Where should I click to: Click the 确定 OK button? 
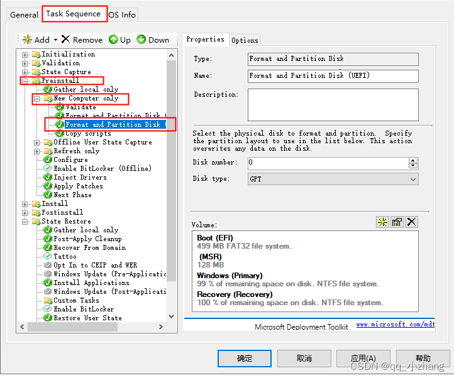click(245, 359)
